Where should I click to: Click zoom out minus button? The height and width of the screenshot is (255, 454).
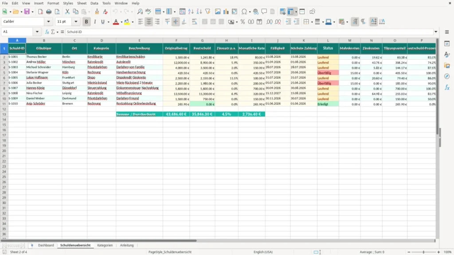(409, 252)
